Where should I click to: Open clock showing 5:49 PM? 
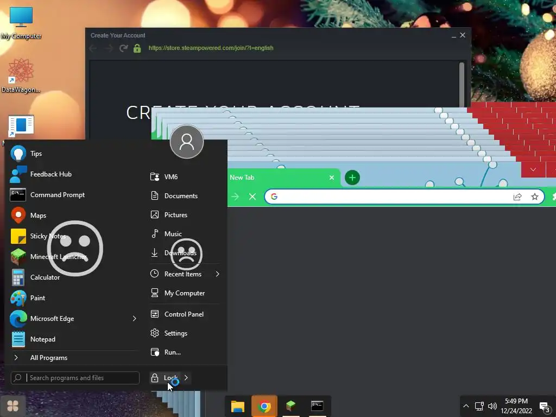(x=516, y=406)
